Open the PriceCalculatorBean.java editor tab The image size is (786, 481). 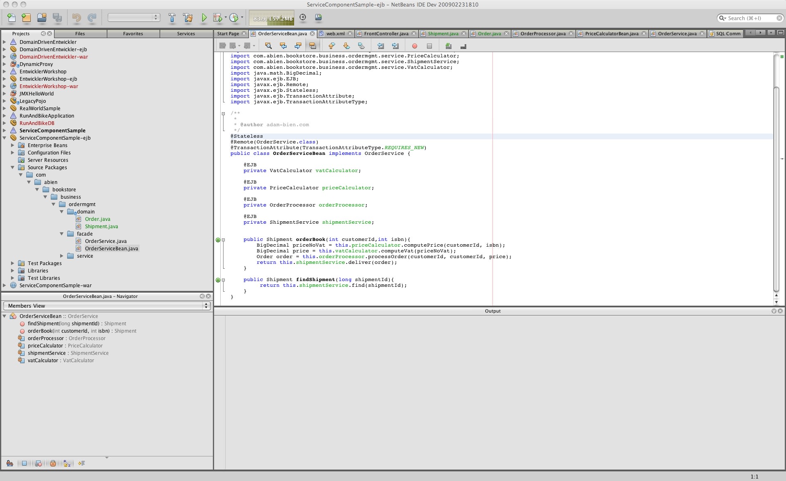pyautogui.click(x=612, y=34)
